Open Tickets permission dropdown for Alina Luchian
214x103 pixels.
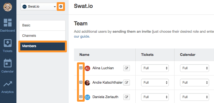click(155, 68)
